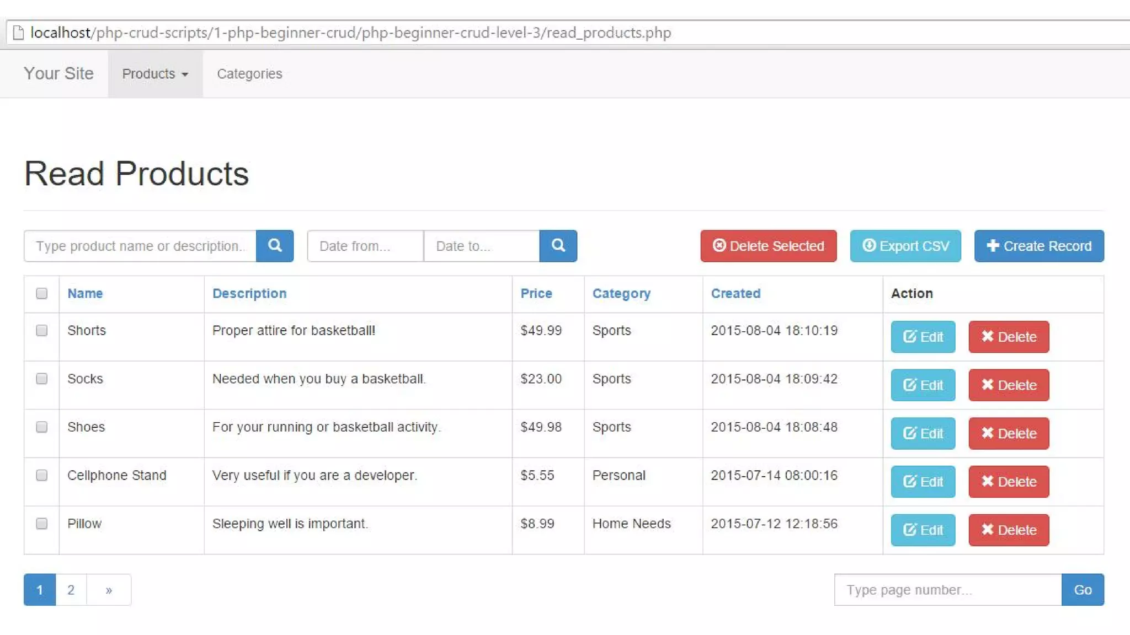Image resolution: width=1130 pixels, height=635 pixels.
Task: Edit the Shorts product row
Action: (923, 337)
